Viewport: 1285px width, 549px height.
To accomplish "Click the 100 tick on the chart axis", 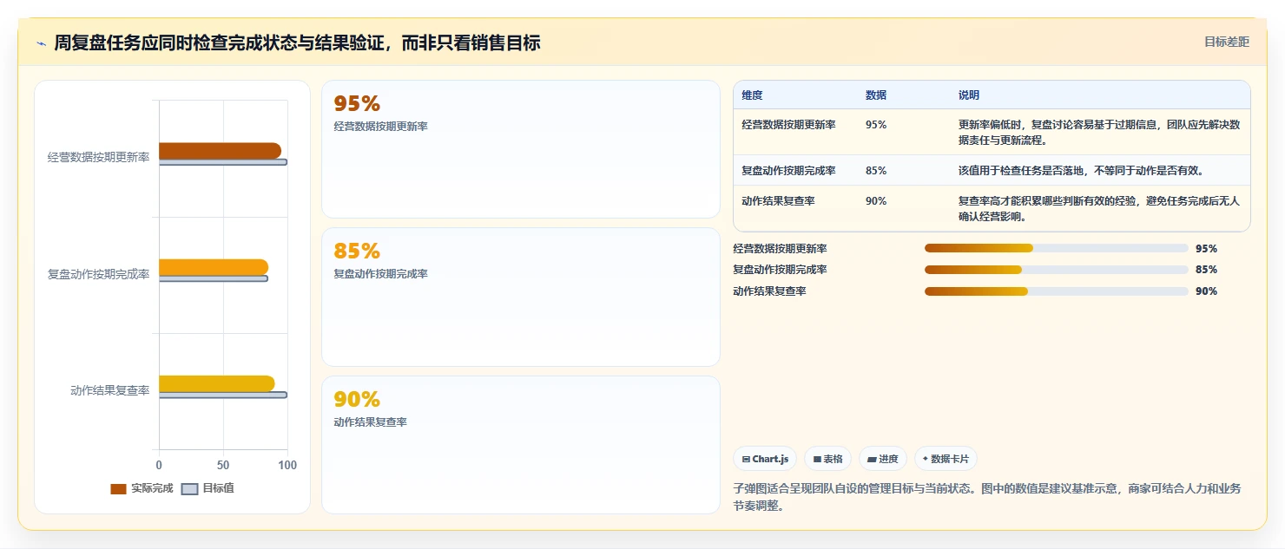I will (x=287, y=466).
